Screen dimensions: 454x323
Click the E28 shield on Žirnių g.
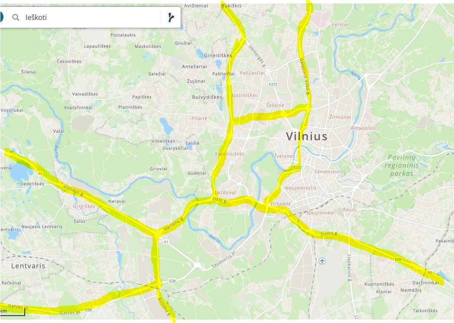pyautogui.click(x=398, y=259)
